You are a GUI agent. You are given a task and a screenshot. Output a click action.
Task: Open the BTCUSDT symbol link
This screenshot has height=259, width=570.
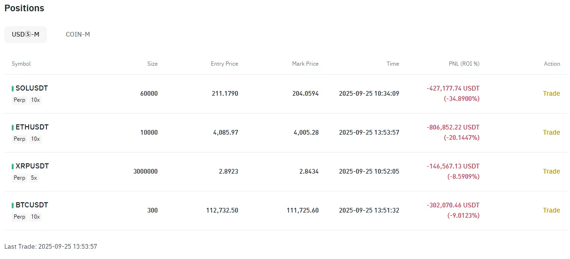(x=32, y=205)
